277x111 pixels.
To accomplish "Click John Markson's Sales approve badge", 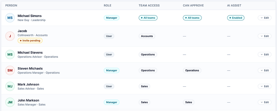I will click(189, 102).
